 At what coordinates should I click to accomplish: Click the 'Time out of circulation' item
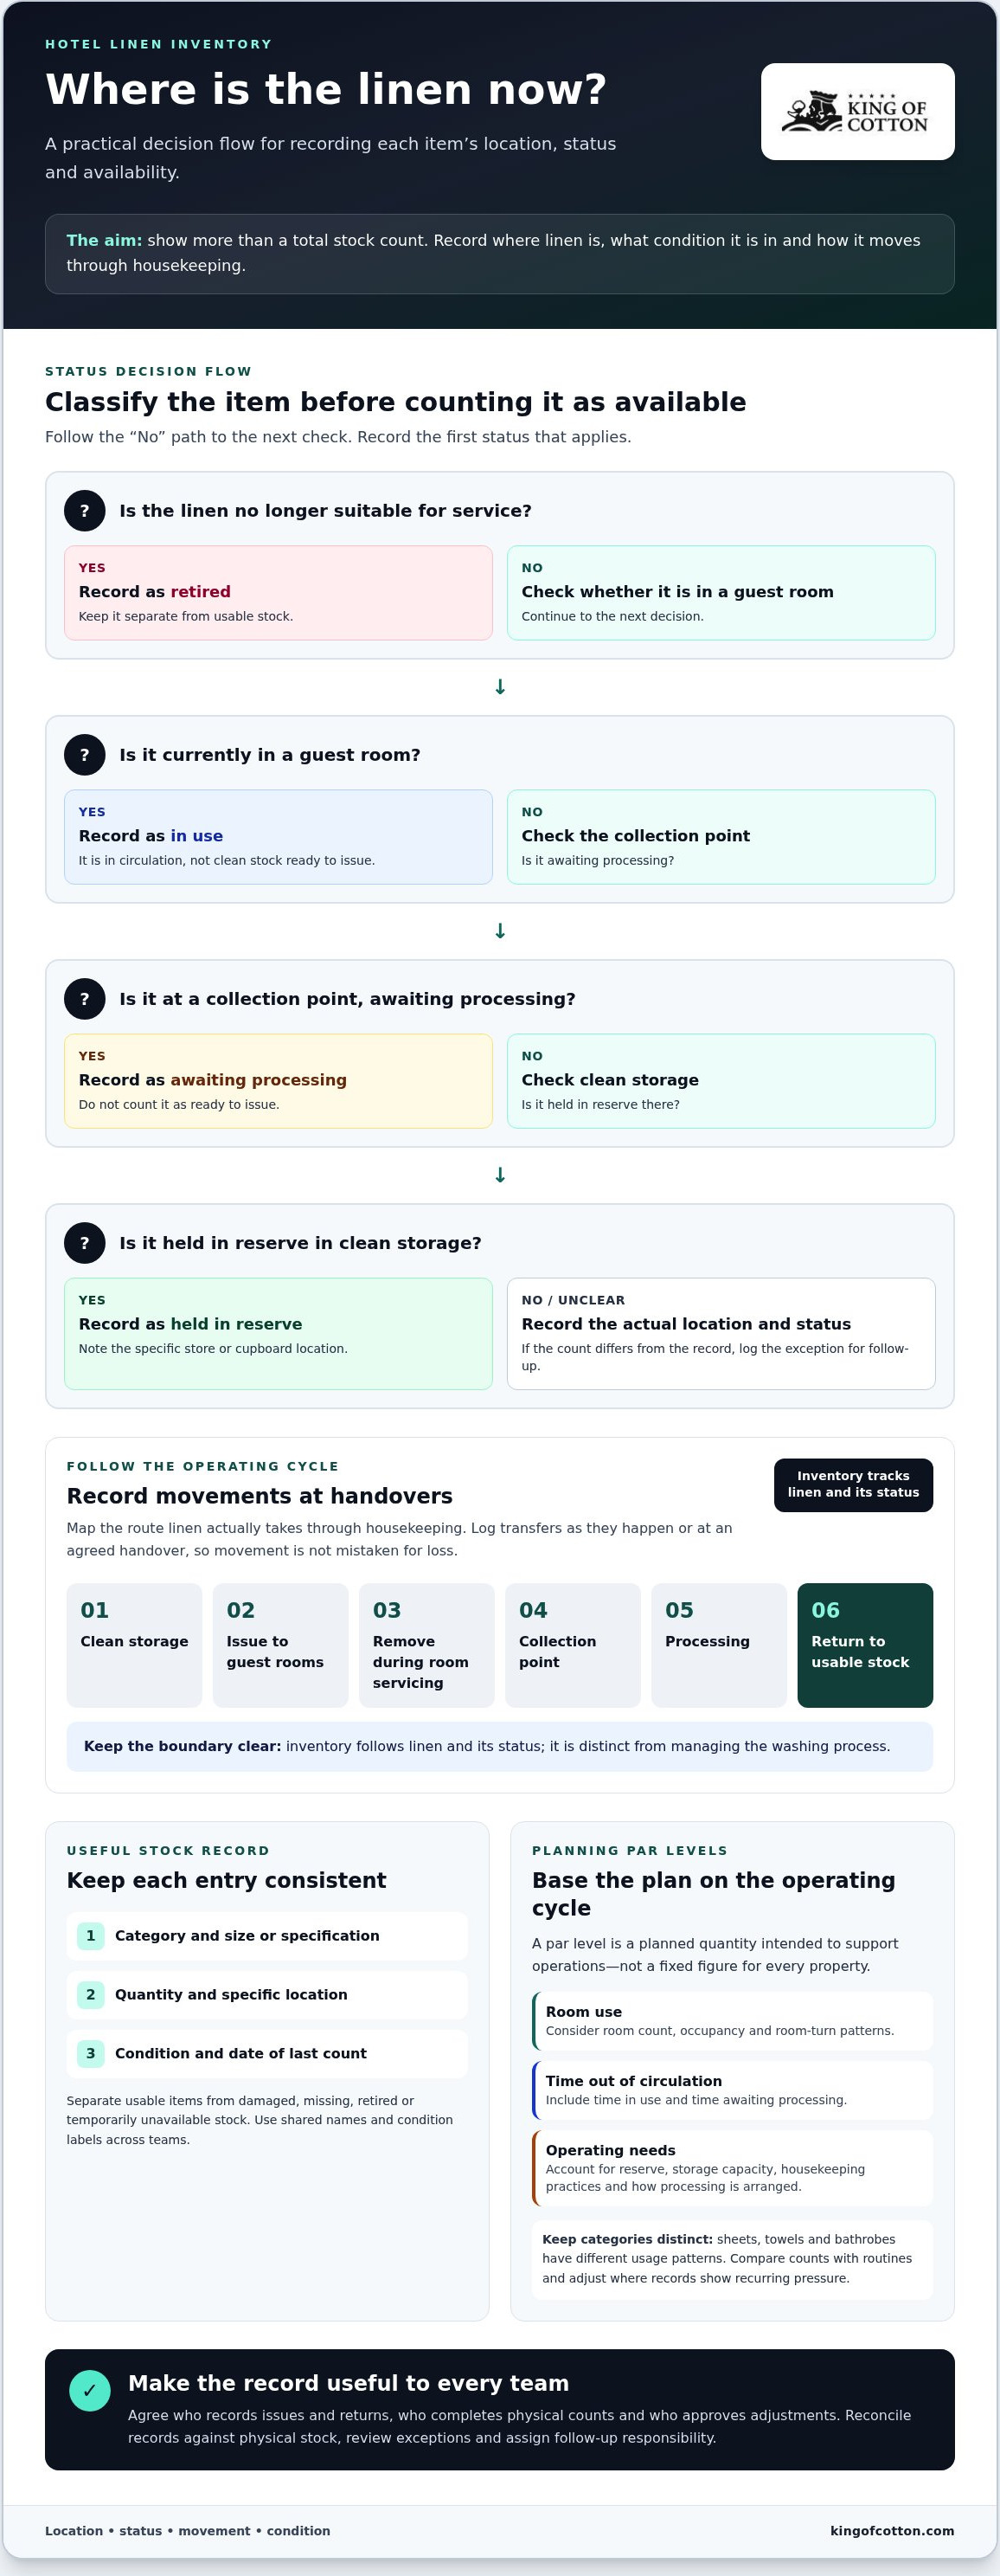[734, 2089]
